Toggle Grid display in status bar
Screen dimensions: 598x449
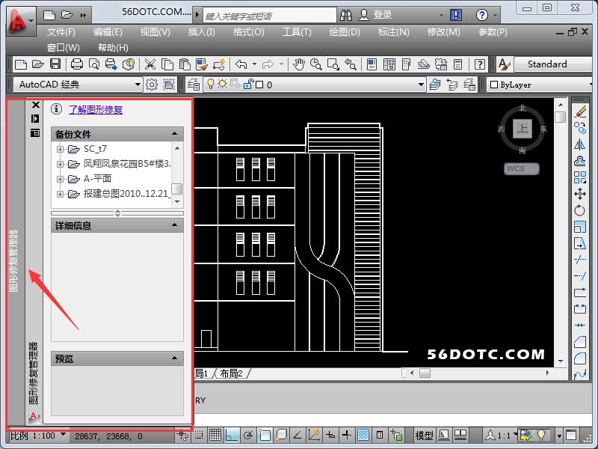pos(215,435)
